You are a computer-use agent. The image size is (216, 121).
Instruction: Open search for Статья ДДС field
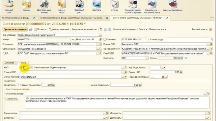point(211,44)
